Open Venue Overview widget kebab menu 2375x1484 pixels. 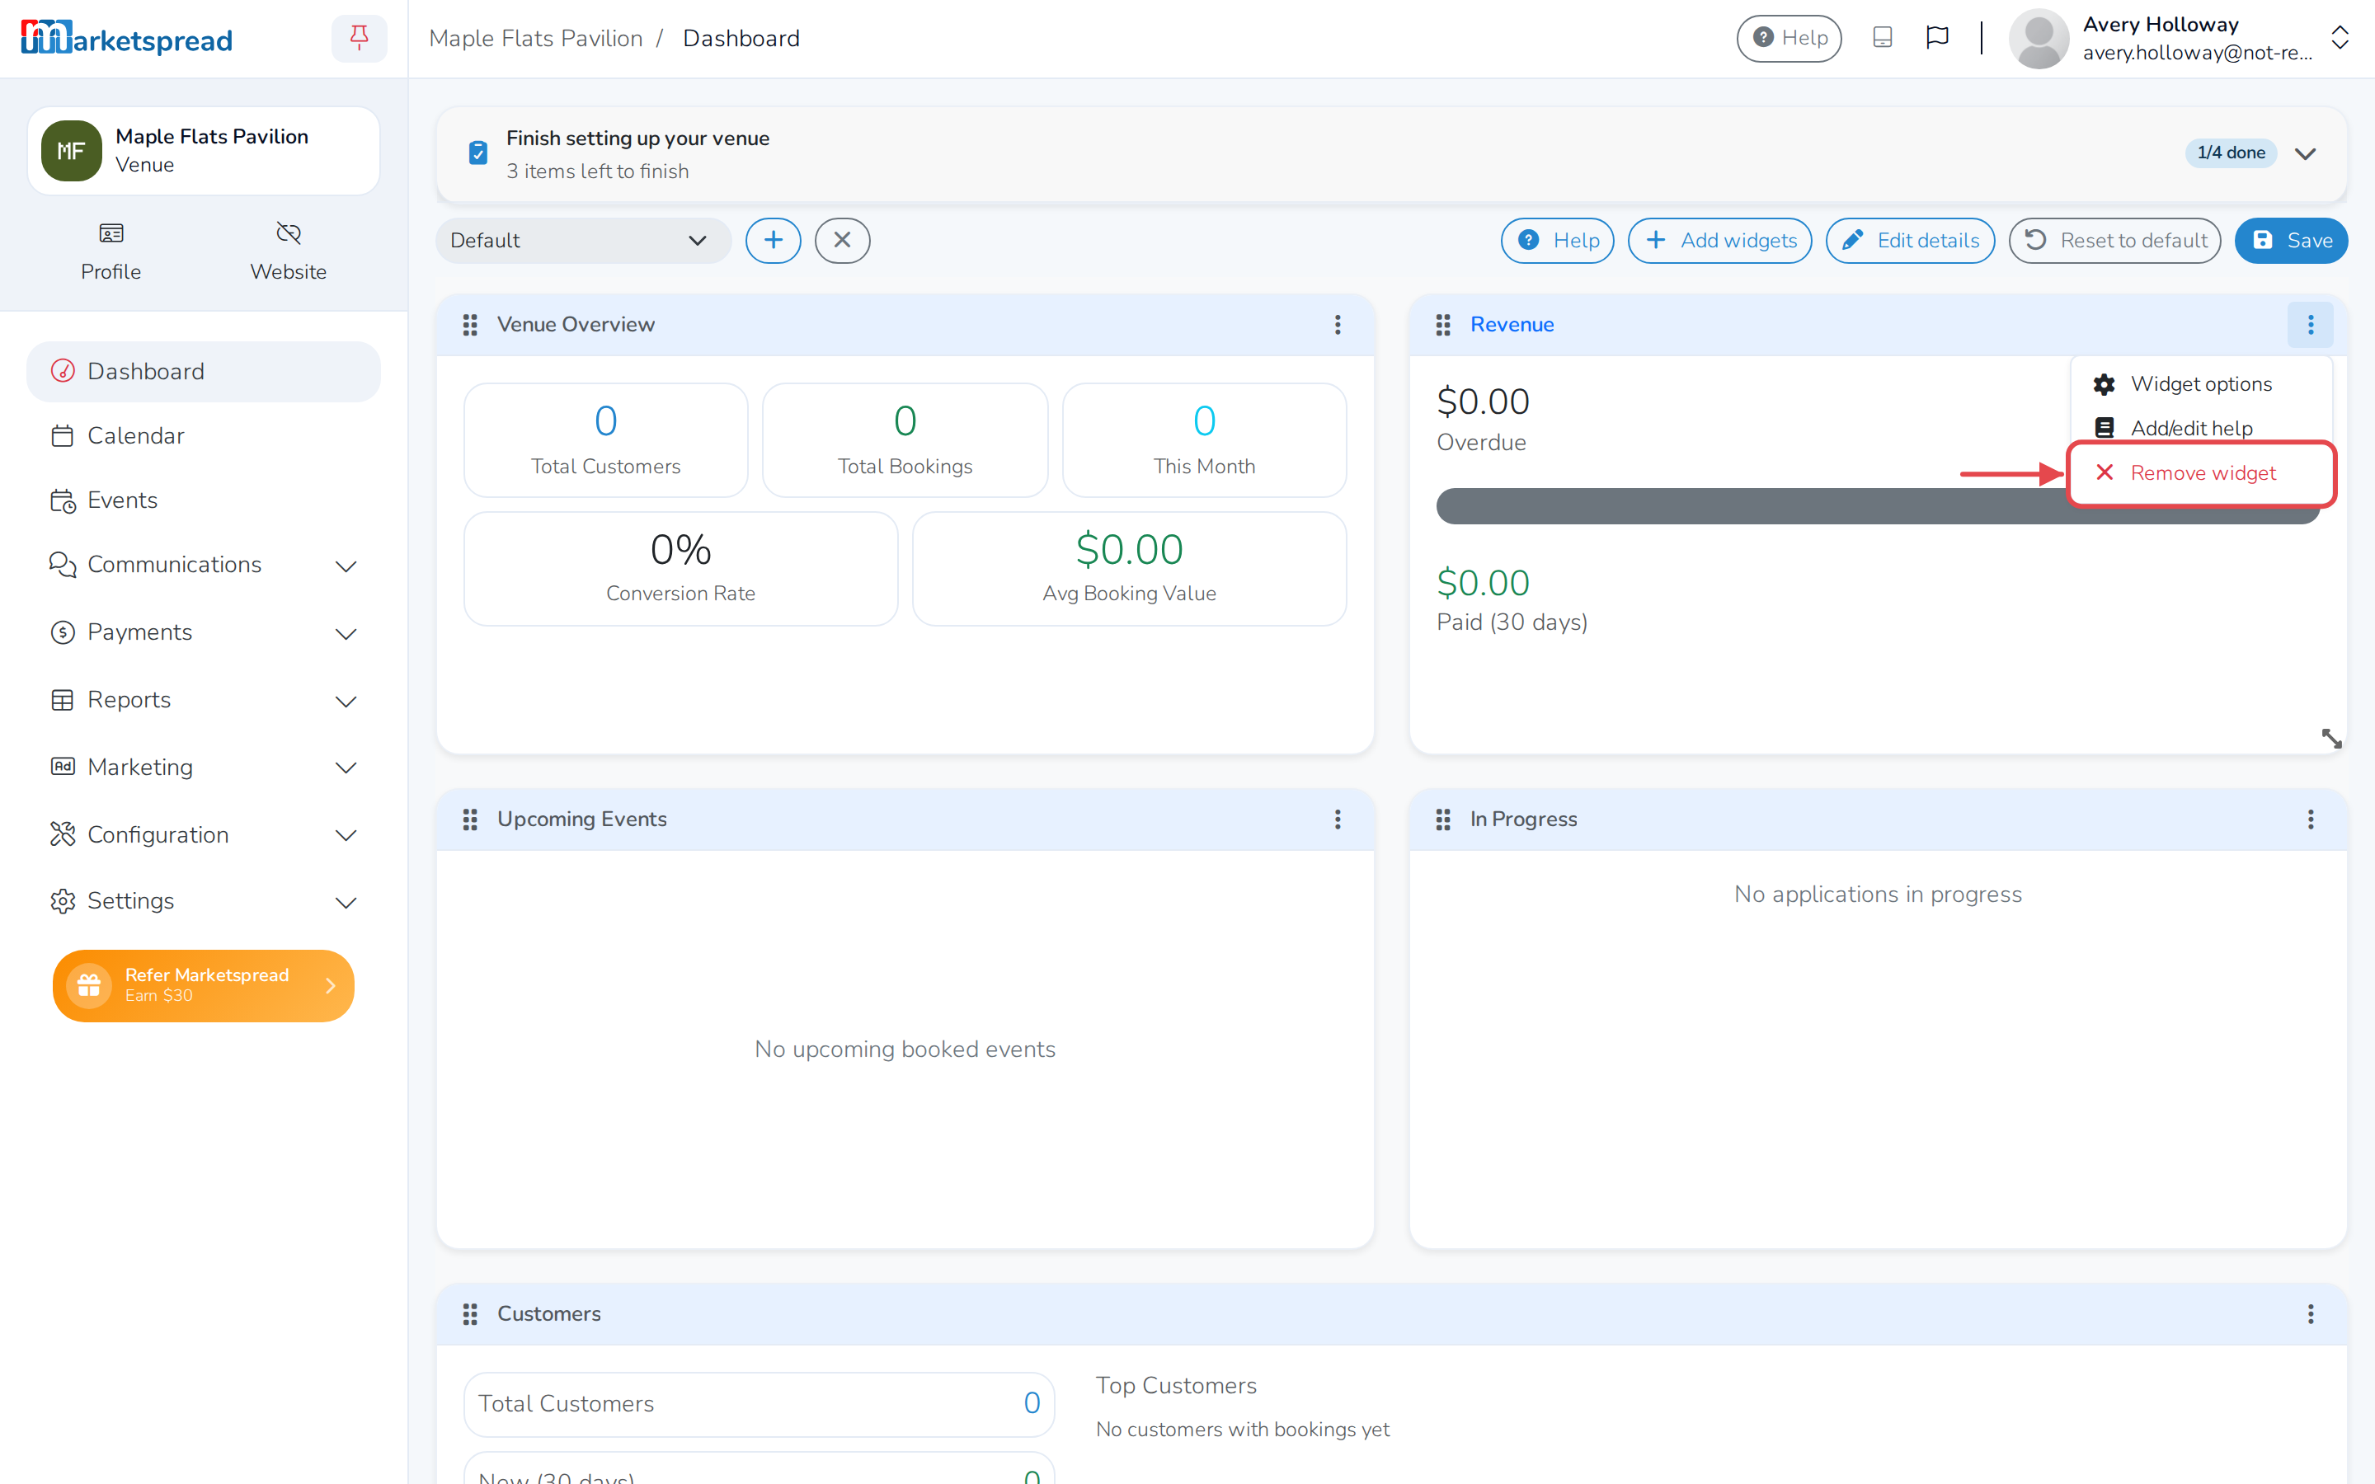click(x=1338, y=325)
